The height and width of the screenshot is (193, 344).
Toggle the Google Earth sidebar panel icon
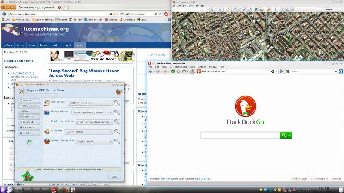tap(222, 9)
